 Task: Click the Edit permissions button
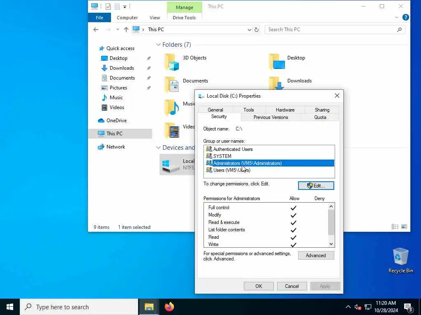316,186
